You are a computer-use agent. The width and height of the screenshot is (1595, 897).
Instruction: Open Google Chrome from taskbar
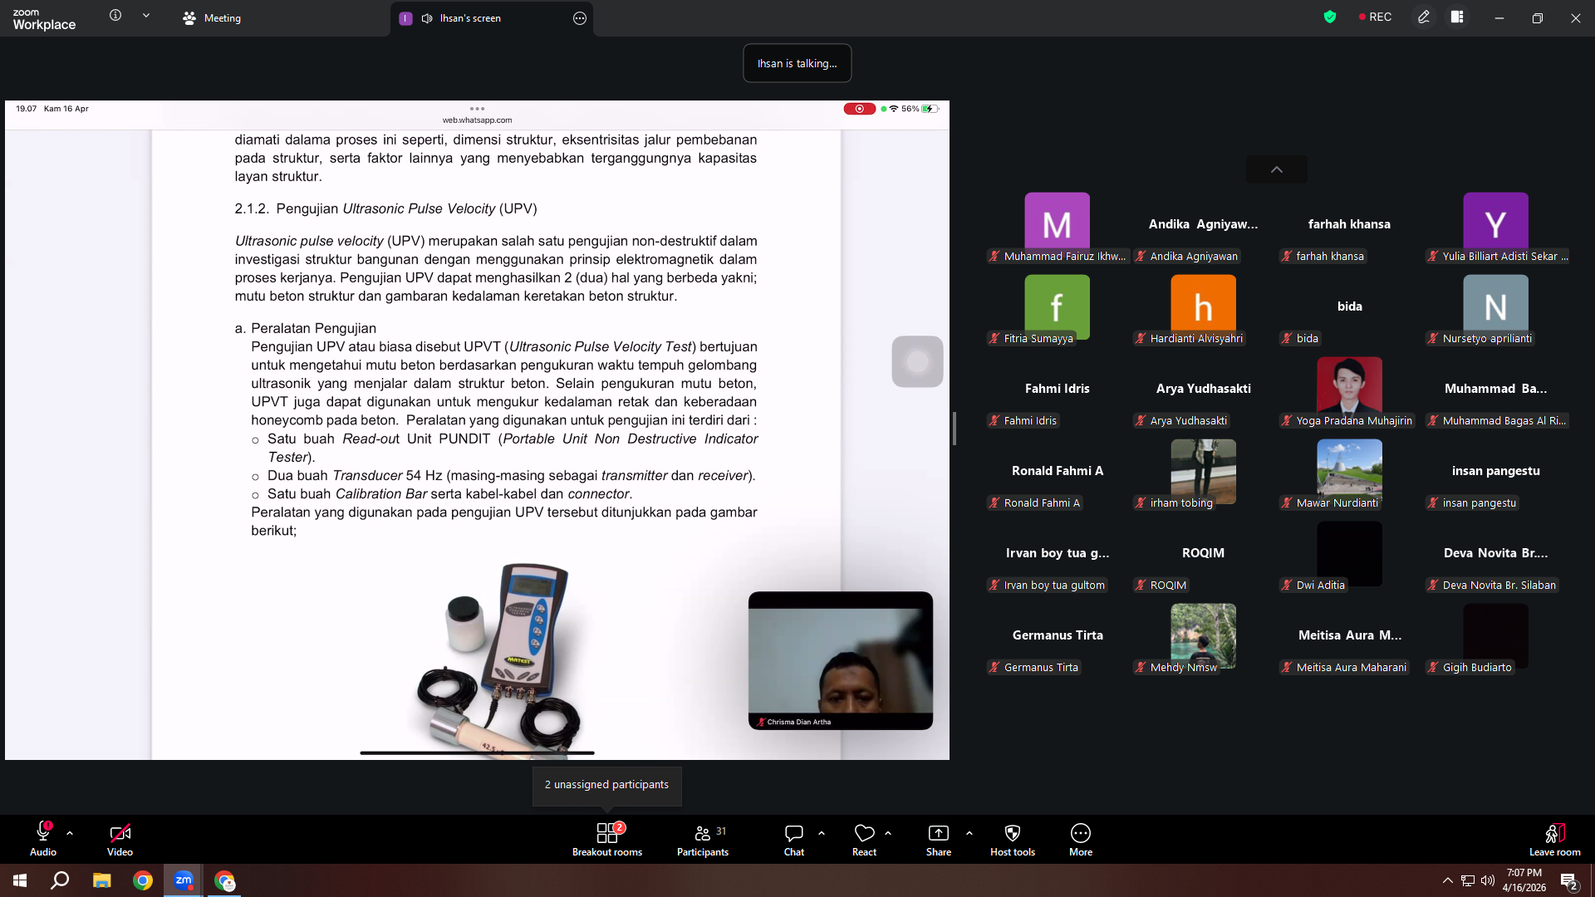(x=143, y=880)
